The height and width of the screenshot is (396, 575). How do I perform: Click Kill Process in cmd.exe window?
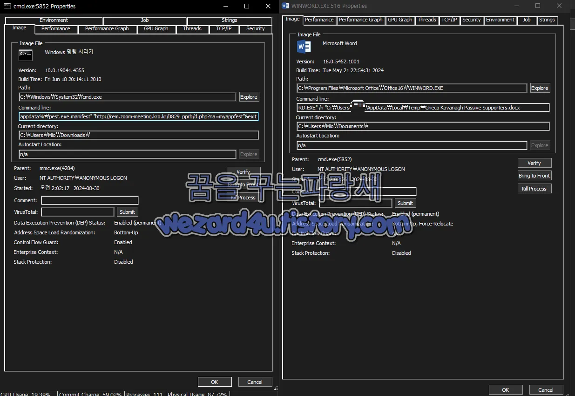pyautogui.click(x=244, y=198)
